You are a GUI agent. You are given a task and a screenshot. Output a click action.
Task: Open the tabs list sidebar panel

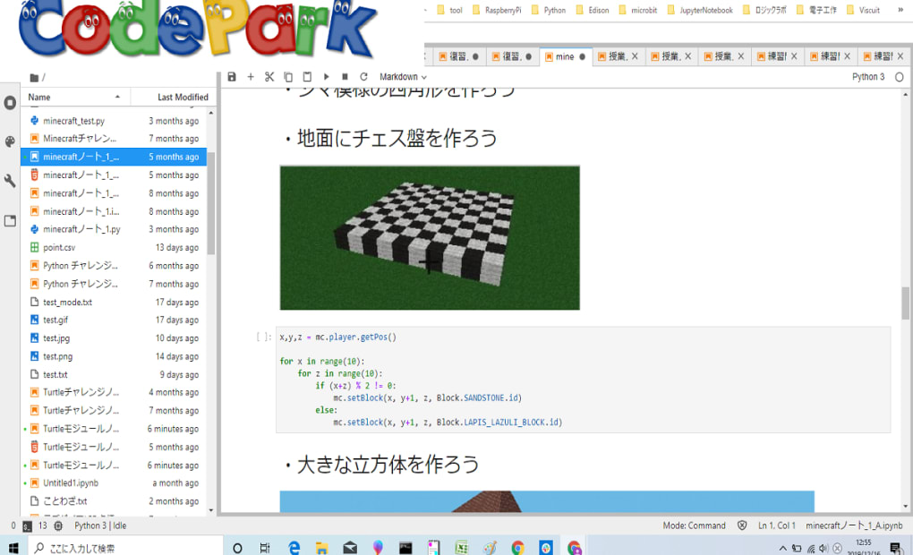click(10, 220)
